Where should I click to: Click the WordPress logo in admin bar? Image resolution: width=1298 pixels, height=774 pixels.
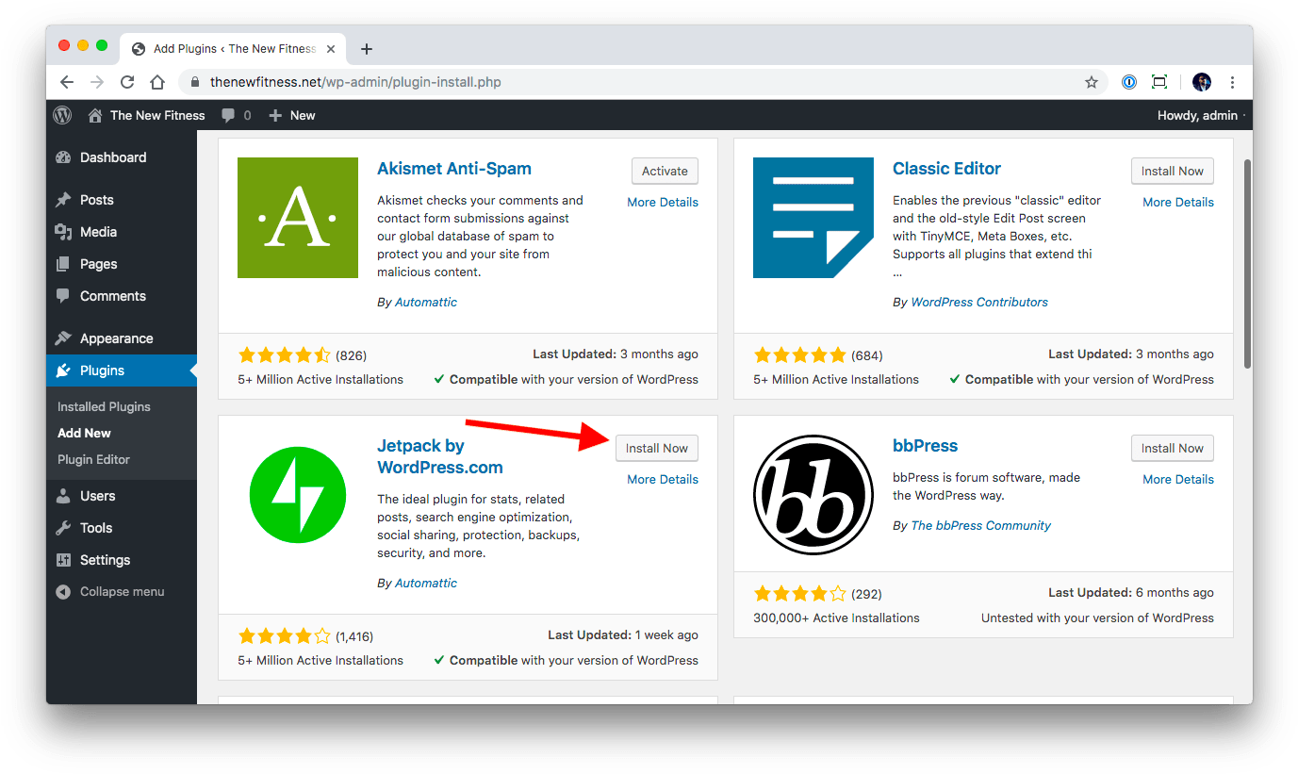(x=62, y=115)
